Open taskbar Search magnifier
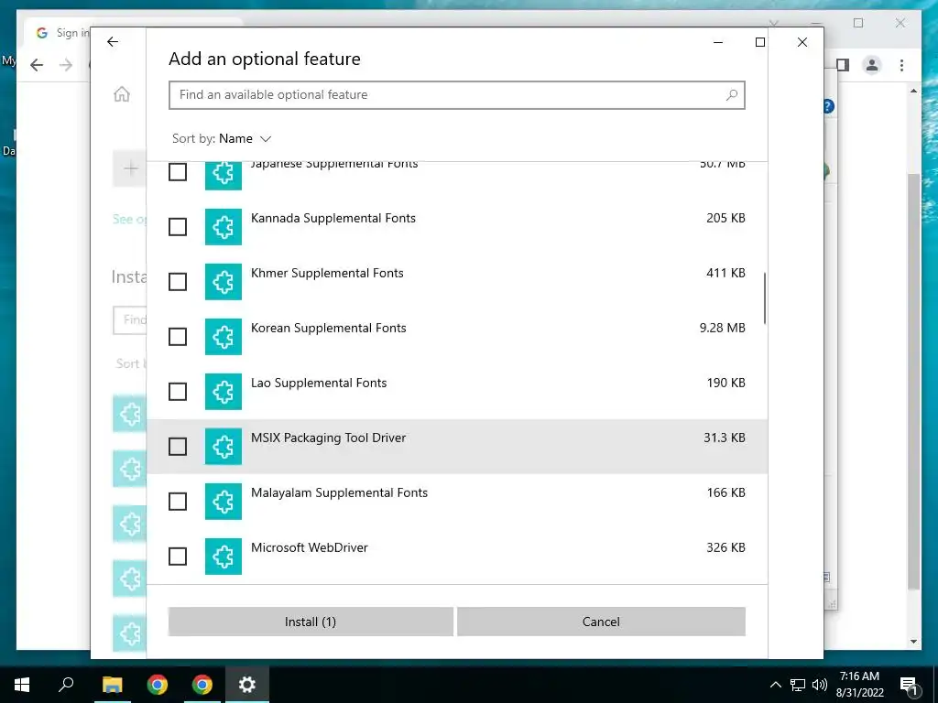Viewport: 938px width, 703px height. pos(66,685)
